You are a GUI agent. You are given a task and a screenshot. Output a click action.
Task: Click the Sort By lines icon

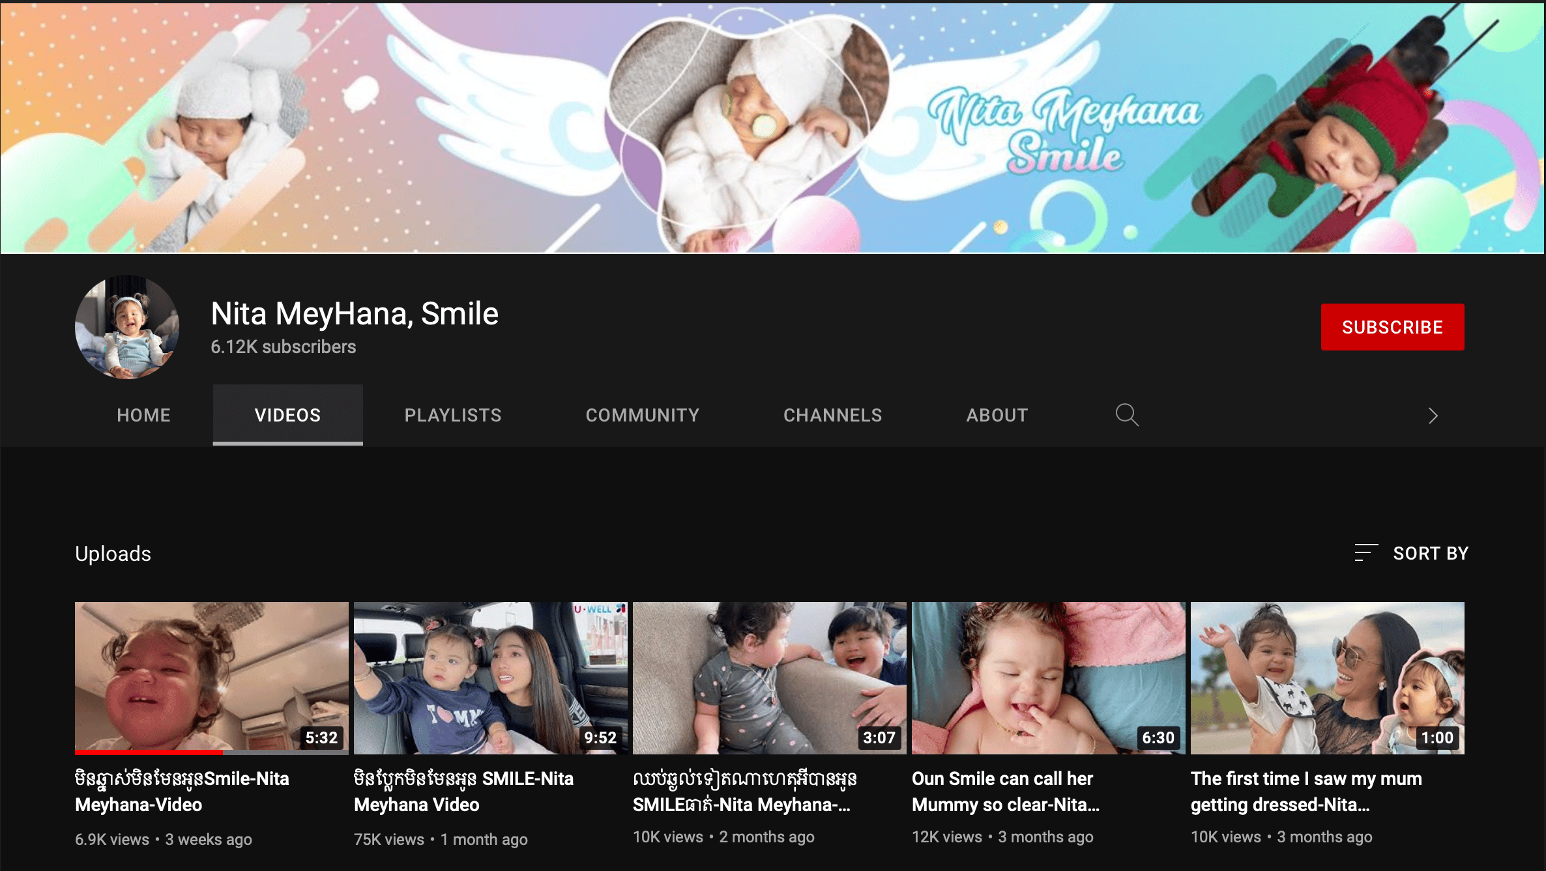coord(1365,552)
